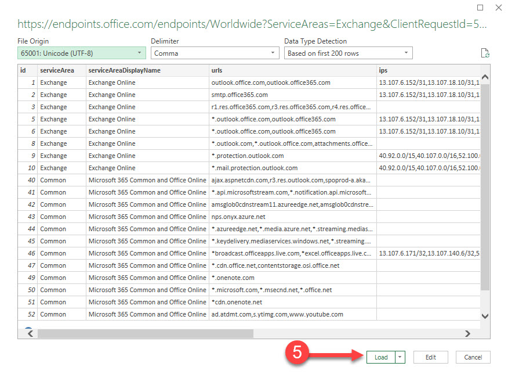Open the Delimiter dropdown
Screen dimensions: 508x381
[273, 53]
